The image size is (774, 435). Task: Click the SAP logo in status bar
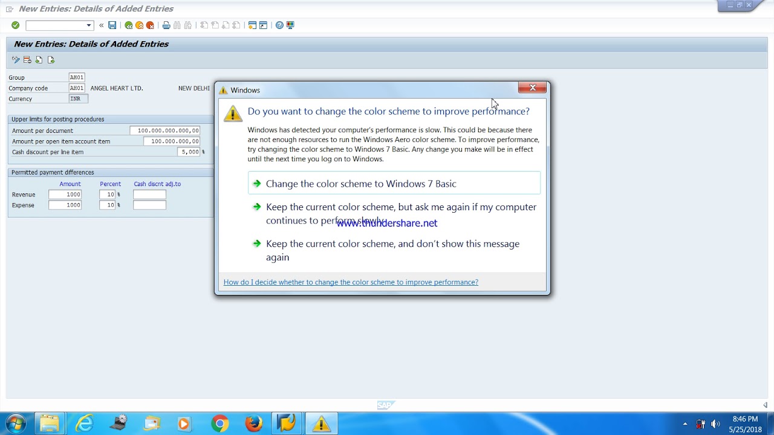tap(385, 405)
